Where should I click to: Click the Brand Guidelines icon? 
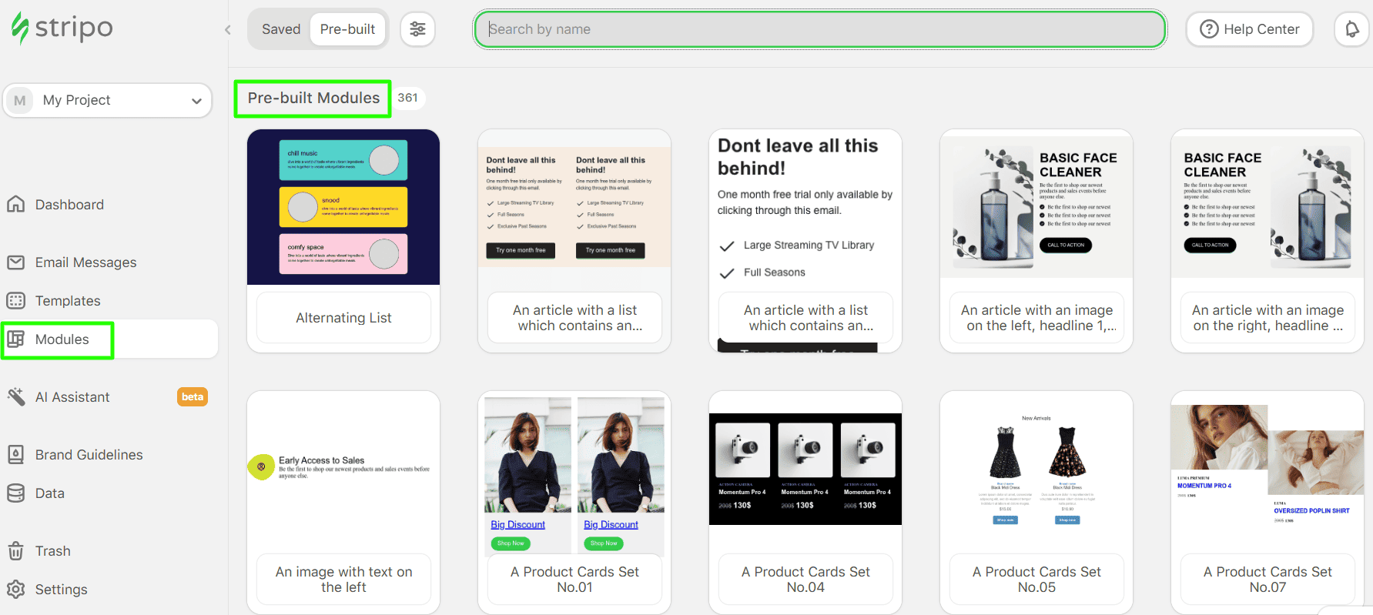coord(16,455)
